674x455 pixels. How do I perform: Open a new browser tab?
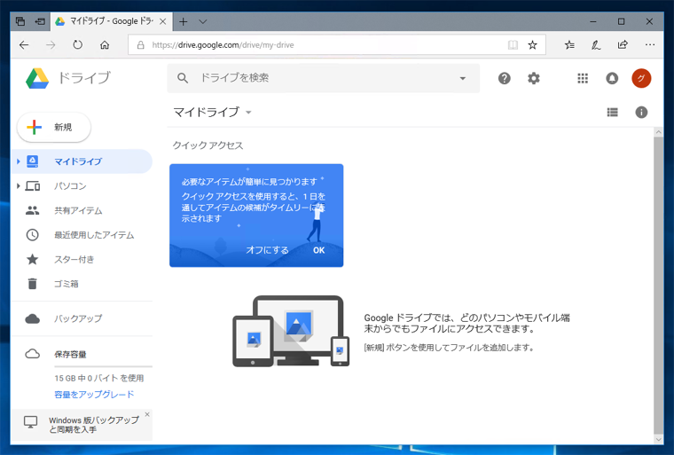point(183,21)
